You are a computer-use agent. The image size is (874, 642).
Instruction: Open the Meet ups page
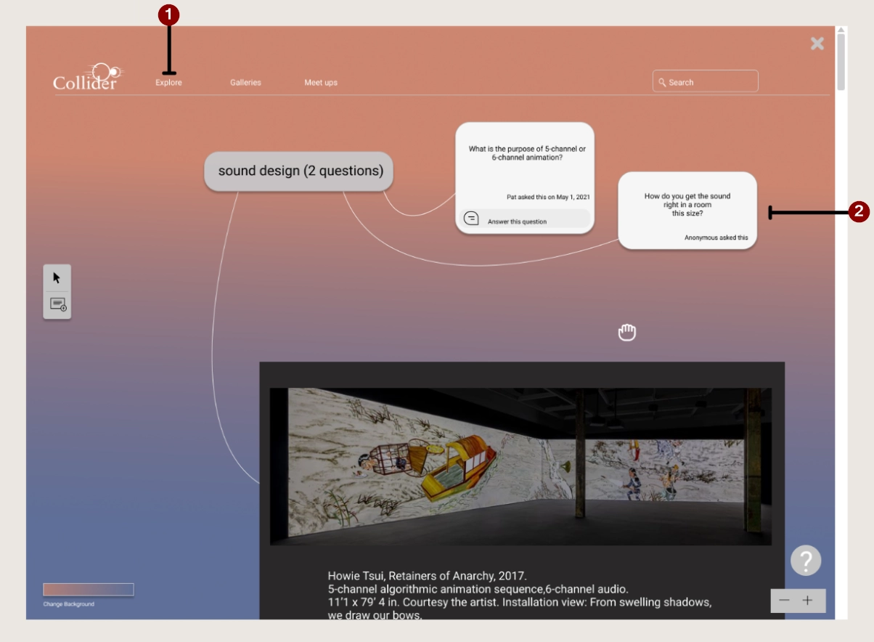321,83
